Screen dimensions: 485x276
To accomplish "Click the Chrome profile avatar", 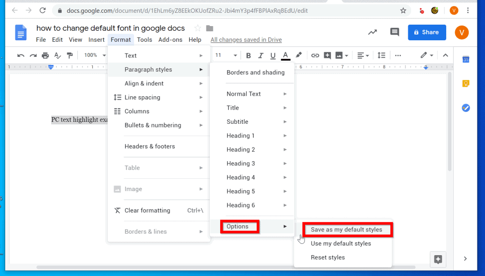I will 454,10.
